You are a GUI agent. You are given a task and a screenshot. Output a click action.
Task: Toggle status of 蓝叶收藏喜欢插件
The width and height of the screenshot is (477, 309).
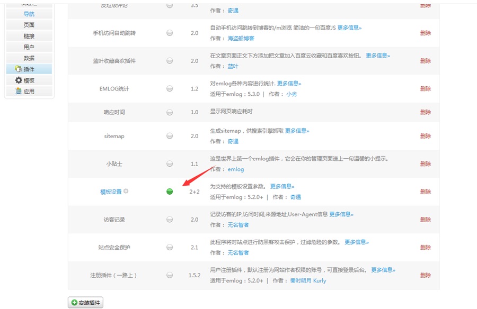click(170, 61)
